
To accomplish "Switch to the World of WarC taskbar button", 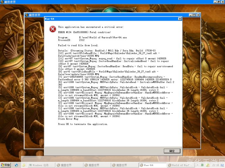I will tap(180, 165).
